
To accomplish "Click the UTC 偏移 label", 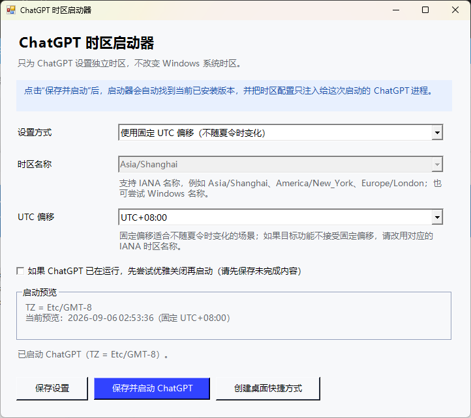I will [36, 217].
